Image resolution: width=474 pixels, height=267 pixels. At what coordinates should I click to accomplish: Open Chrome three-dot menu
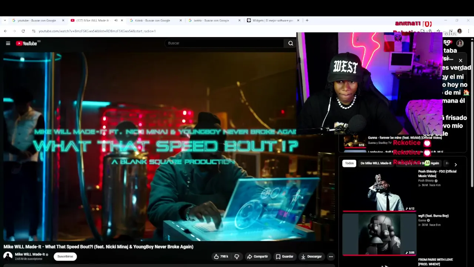468,31
